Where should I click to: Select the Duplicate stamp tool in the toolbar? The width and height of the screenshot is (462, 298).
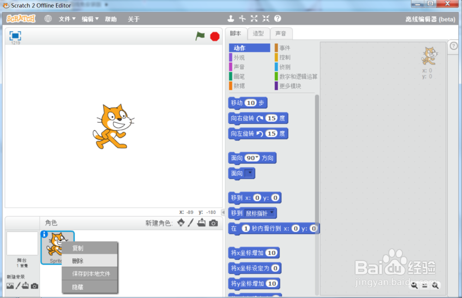click(x=231, y=18)
